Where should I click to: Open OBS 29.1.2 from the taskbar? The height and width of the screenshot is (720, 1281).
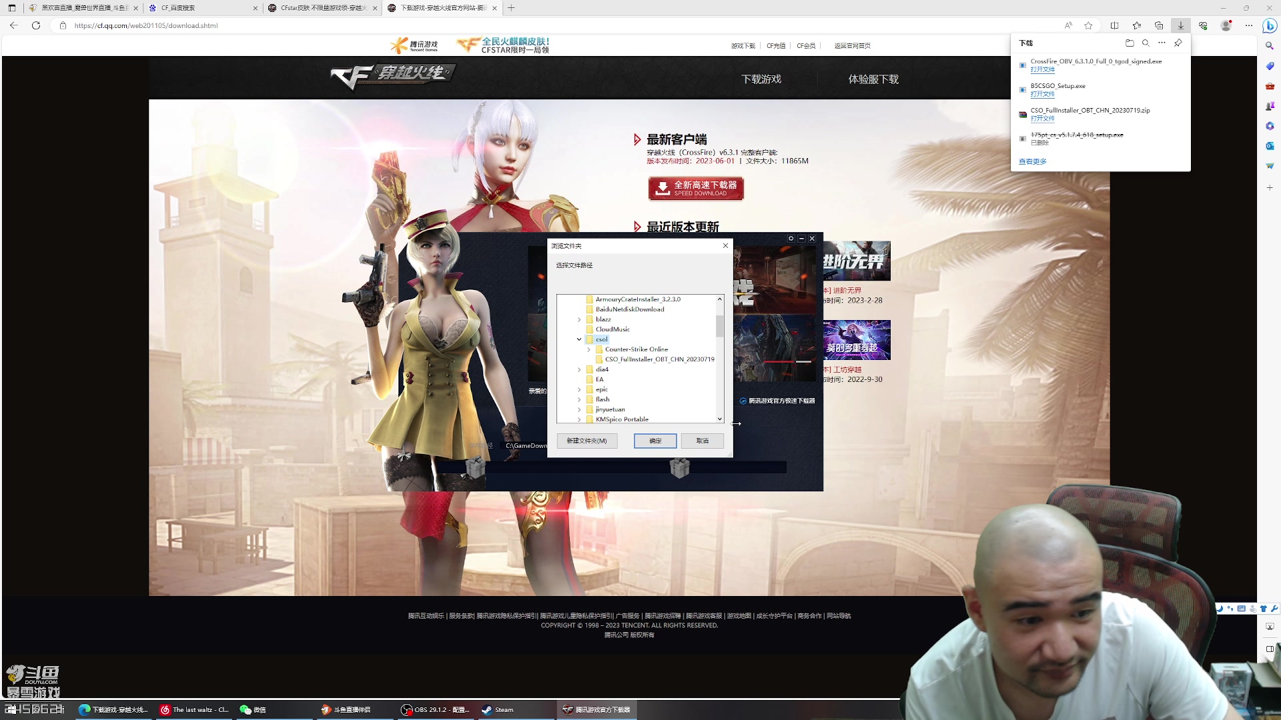coord(436,709)
